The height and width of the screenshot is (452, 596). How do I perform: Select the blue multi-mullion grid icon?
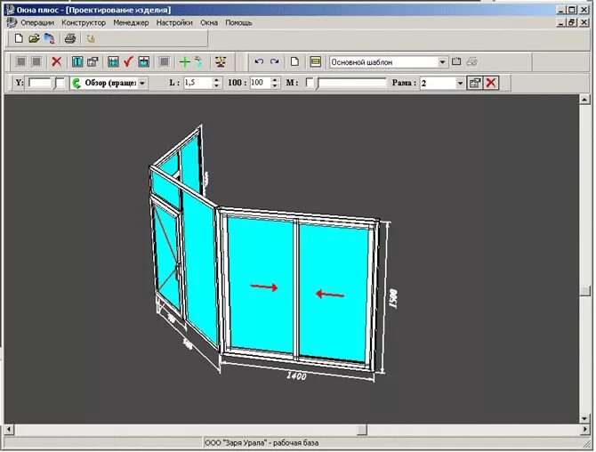click(113, 61)
